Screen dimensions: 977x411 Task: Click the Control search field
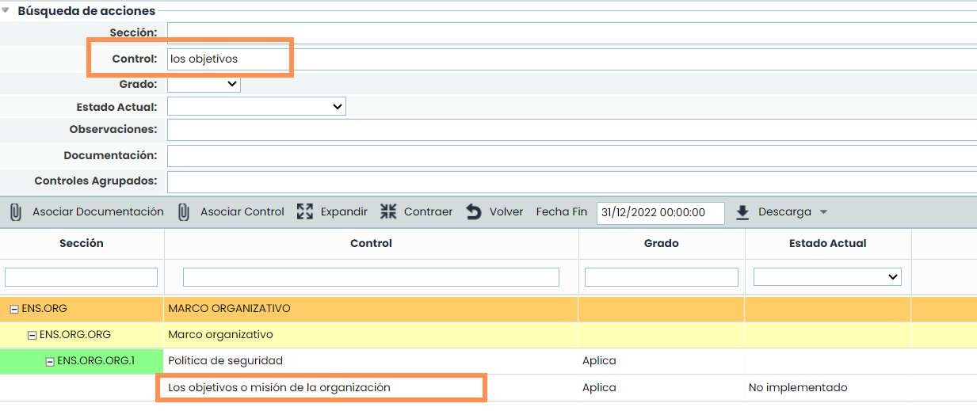(571, 59)
